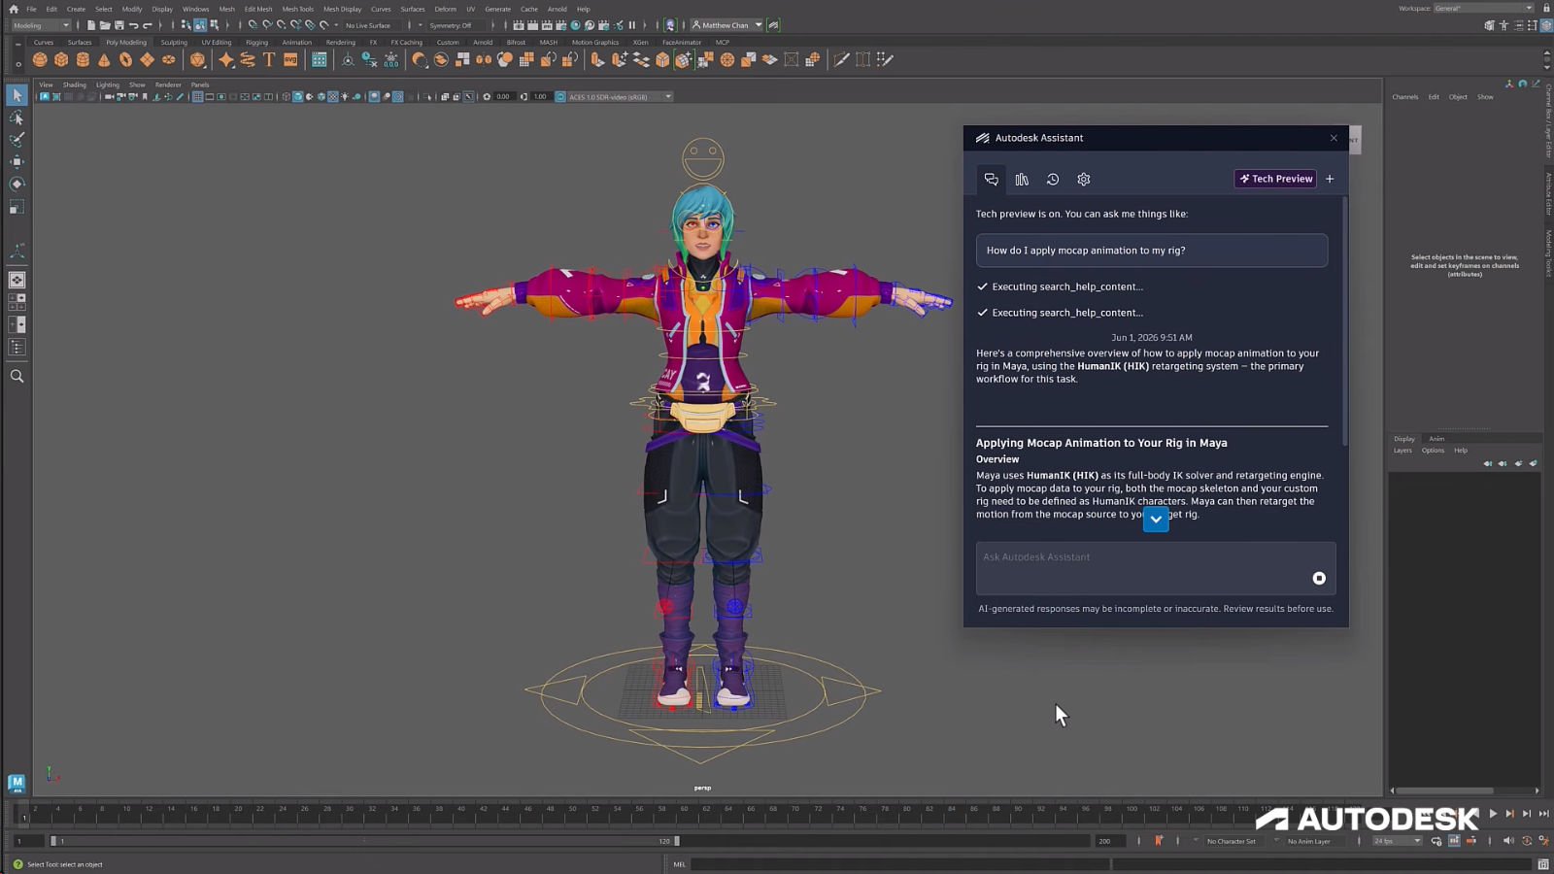
Task: Toggle the grid display in viewport toolbar
Action: pyautogui.click(x=197, y=97)
